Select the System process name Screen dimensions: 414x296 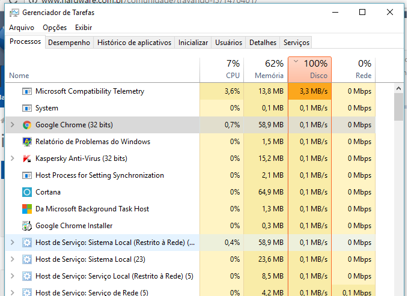tap(47, 108)
